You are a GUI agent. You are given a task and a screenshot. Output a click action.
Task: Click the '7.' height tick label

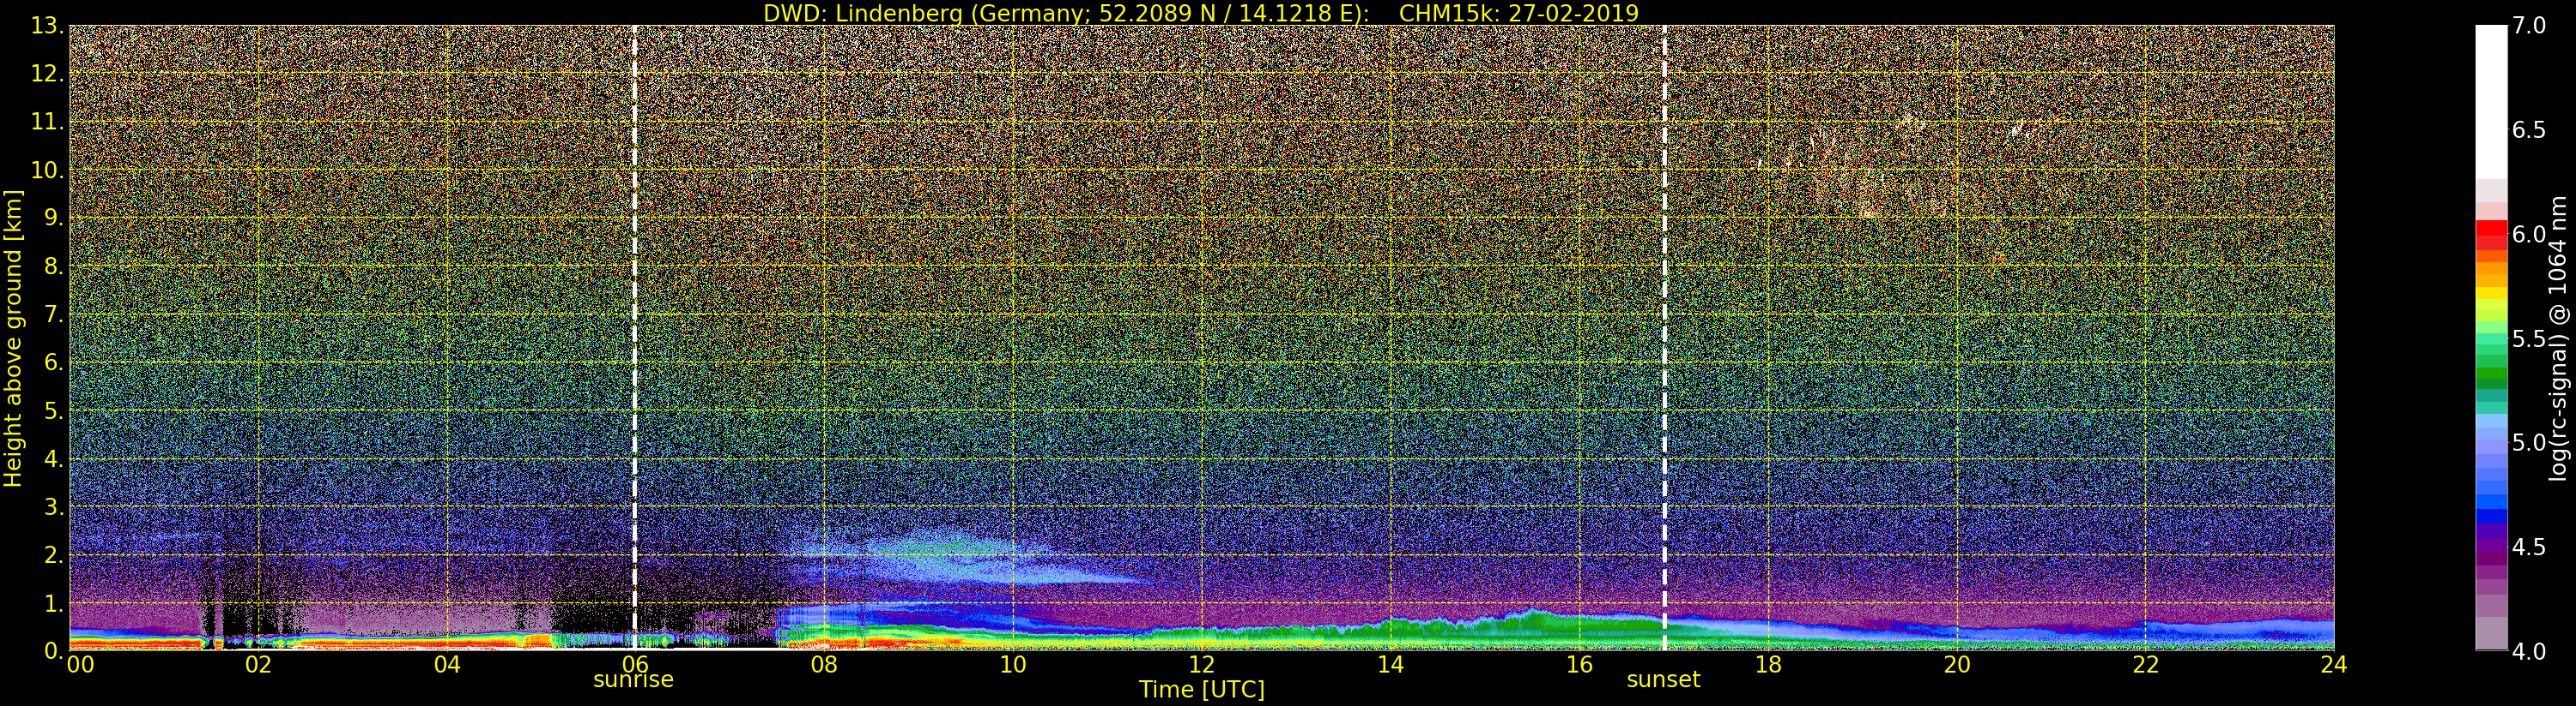(53, 314)
